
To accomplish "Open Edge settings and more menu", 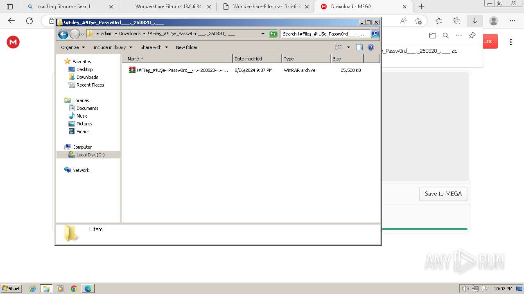I will click(513, 21).
